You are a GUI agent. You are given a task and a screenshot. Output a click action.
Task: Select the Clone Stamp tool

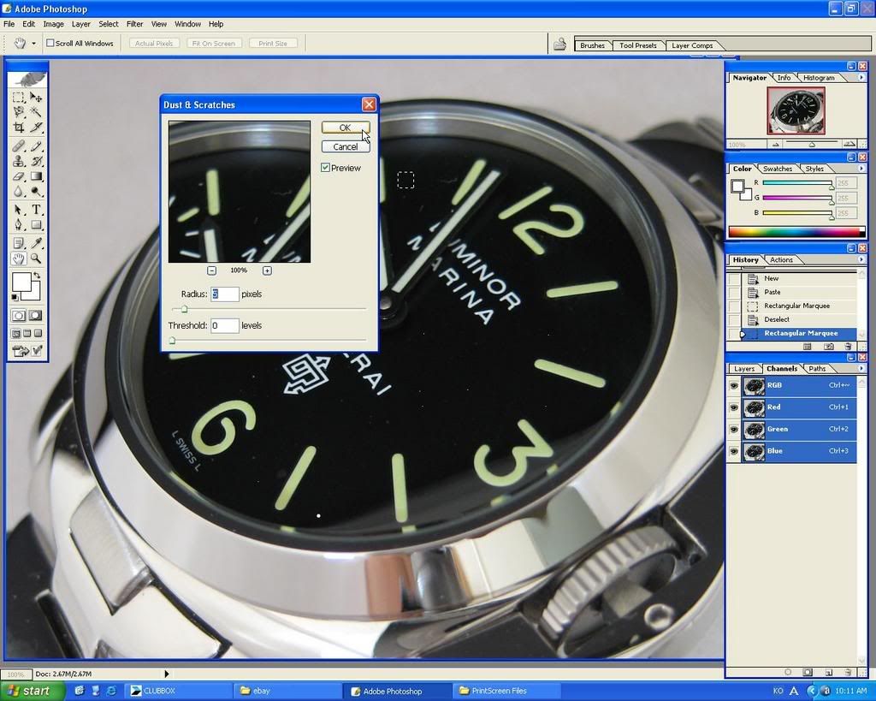coord(19,162)
